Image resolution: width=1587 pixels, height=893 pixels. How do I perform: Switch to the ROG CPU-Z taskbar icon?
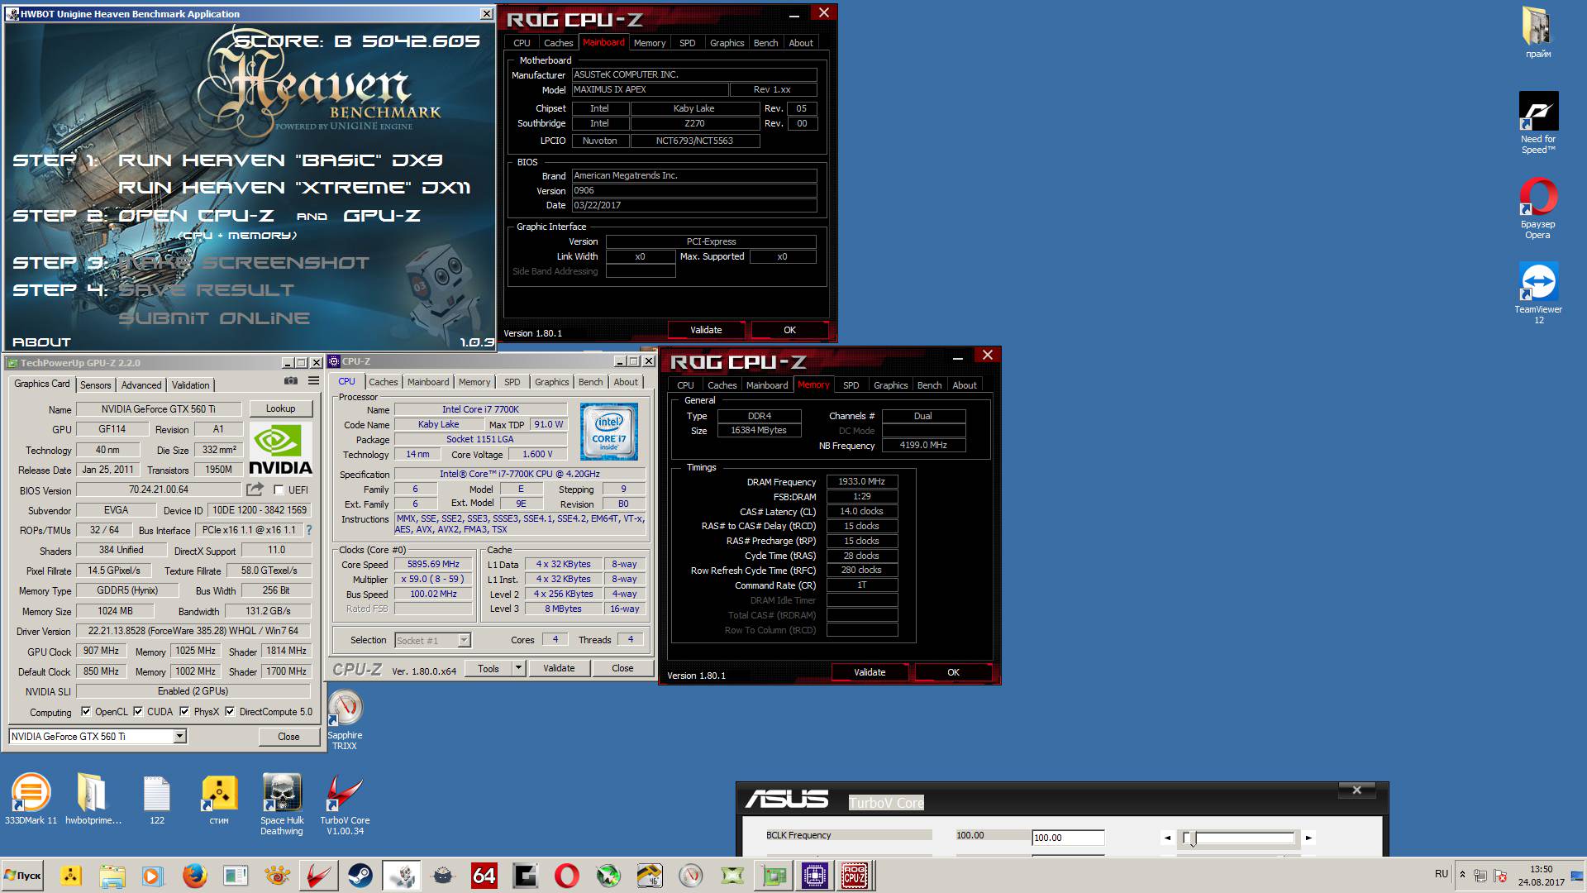855,876
